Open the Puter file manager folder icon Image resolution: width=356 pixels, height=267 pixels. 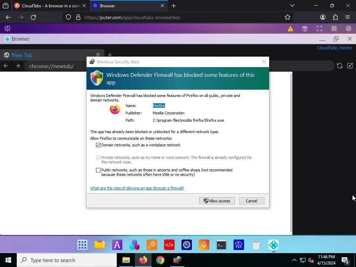(100, 245)
